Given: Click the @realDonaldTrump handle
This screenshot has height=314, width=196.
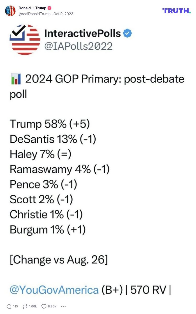Looking at the screenshot, I should coord(35,14).
